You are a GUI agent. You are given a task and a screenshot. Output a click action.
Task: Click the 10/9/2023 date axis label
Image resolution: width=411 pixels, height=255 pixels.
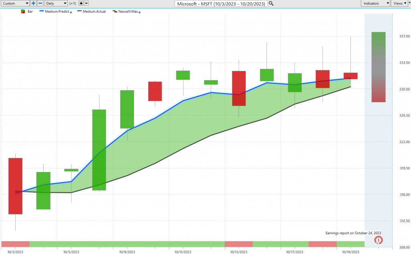[127, 252]
